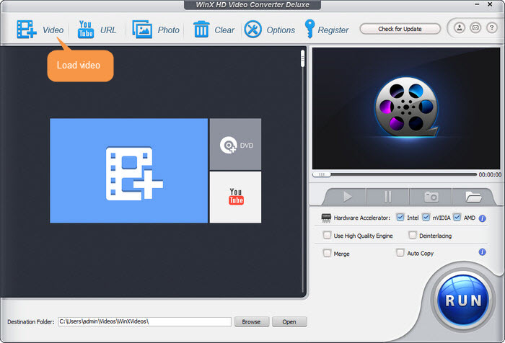The height and width of the screenshot is (343, 505).
Task: Open the help question mark icon
Action: pyautogui.click(x=491, y=28)
